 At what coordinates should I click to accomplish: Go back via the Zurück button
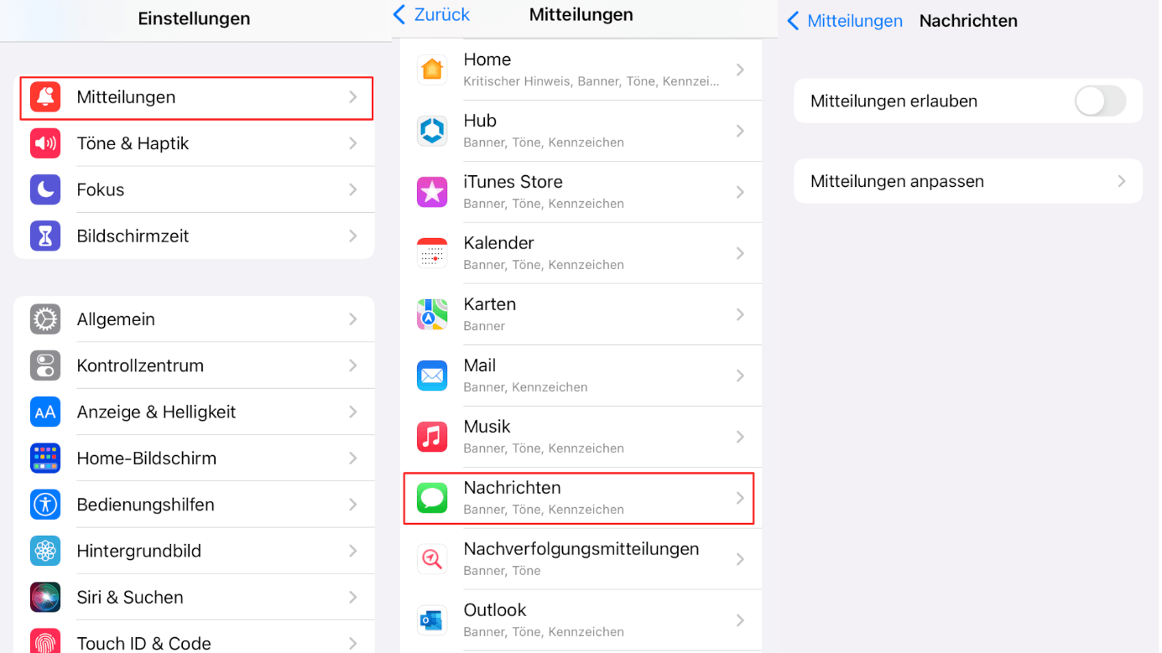pyautogui.click(x=431, y=15)
